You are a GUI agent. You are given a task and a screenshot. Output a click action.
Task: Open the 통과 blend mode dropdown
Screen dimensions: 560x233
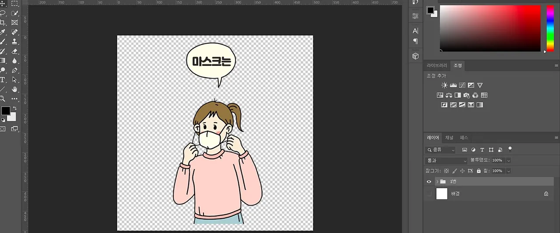(447, 161)
